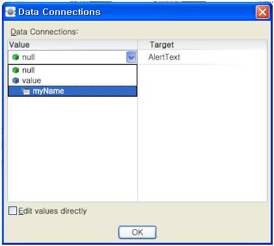Enable the Edit values directly checkbox
Viewport: 274px width, 246px height.
click(x=12, y=211)
